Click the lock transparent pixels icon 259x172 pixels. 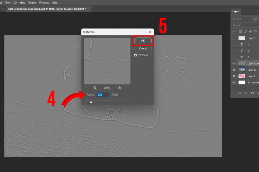click(241, 32)
